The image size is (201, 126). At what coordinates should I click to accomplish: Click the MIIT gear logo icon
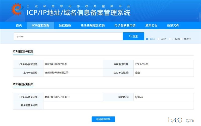(x=17, y=9)
